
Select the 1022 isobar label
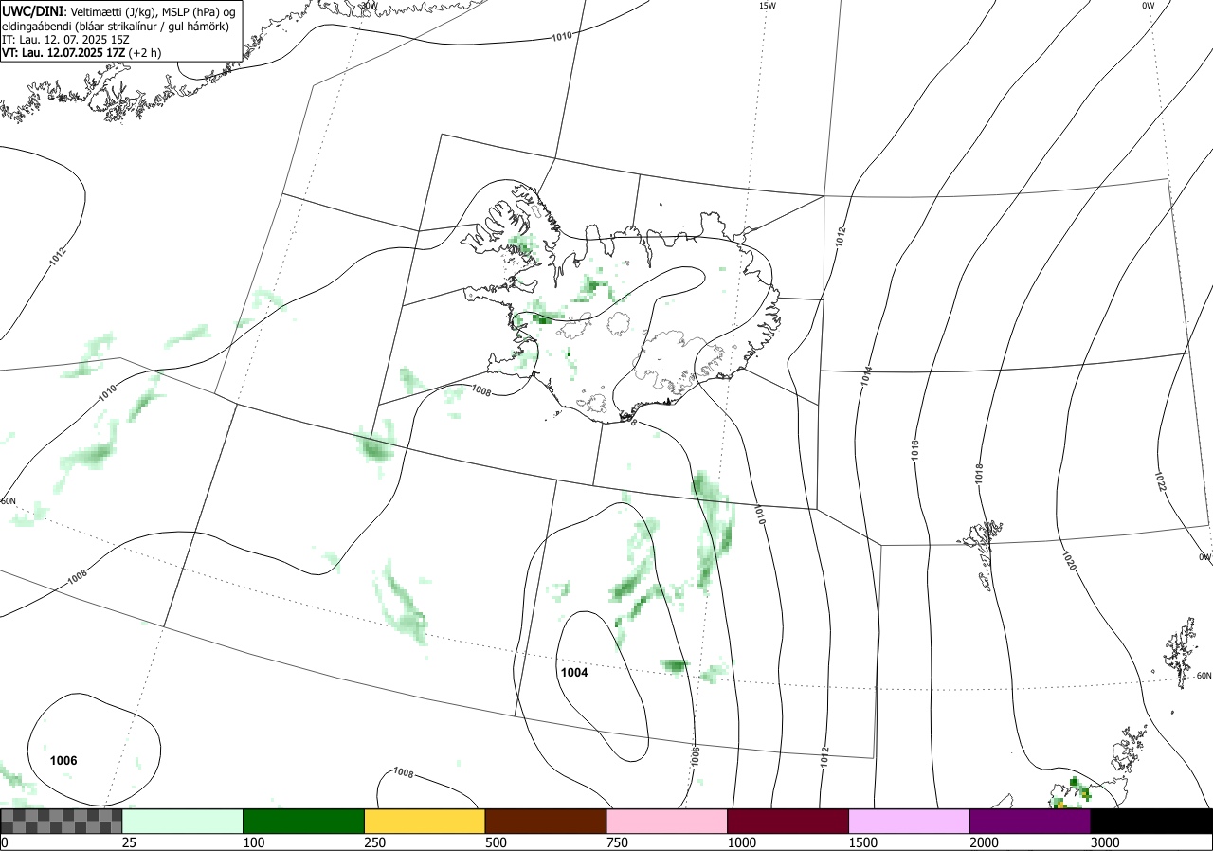(1161, 481)
